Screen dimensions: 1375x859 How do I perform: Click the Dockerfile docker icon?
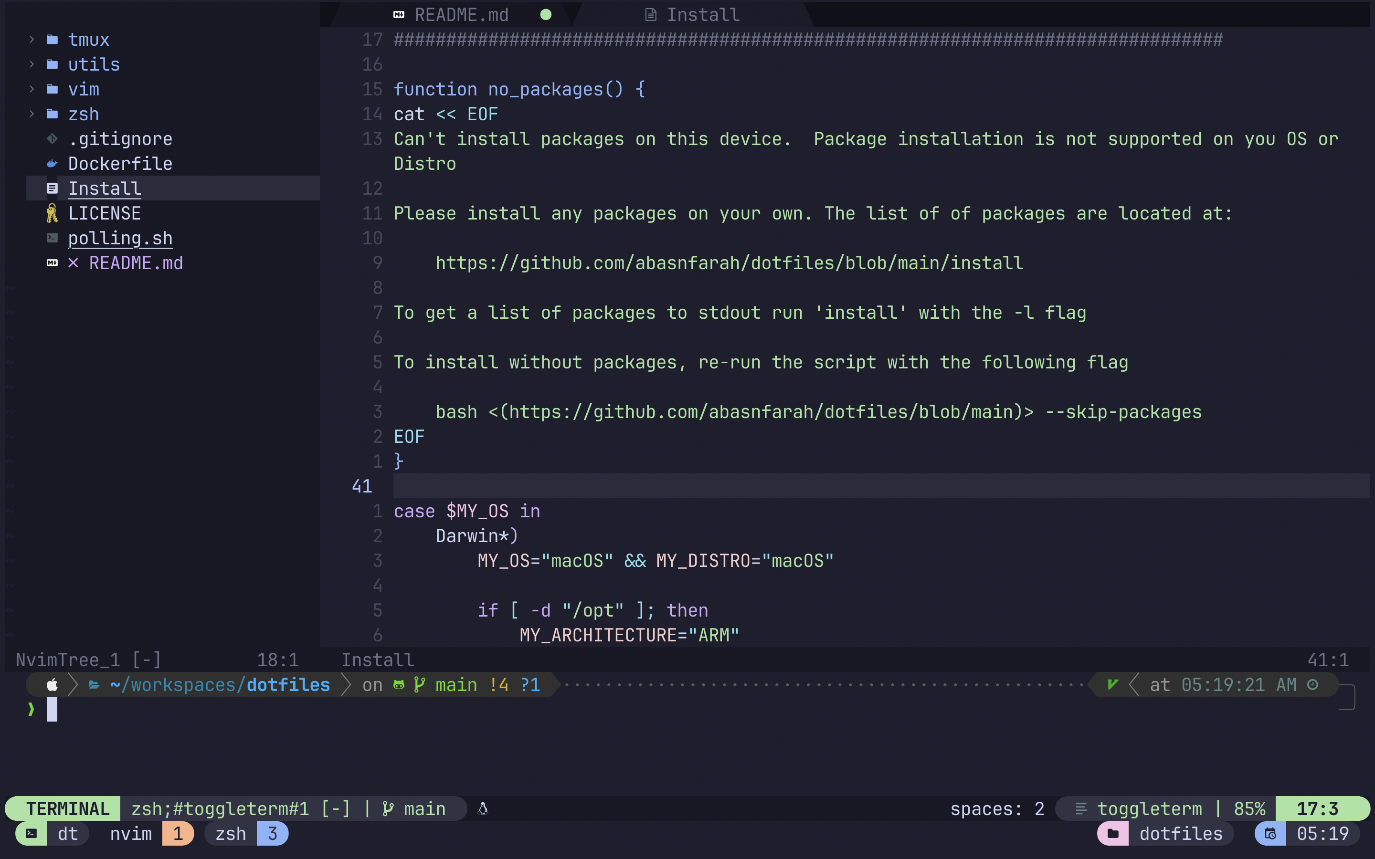(52, 164)
